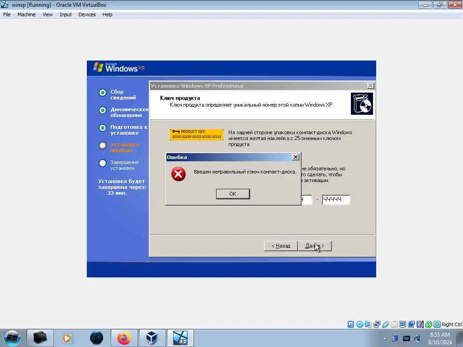Open the Help menu
Screen dimensions: 463x347
click(107, 14)
